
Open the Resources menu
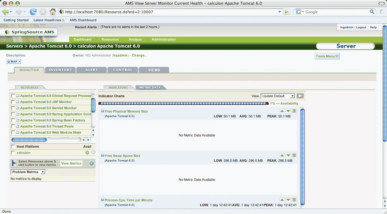coord(110,39)
